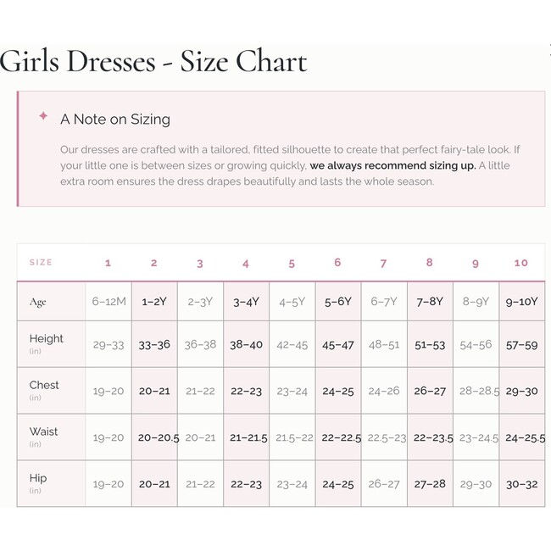
Task: Click the 45–47 height cell
Action: (337, 345)
